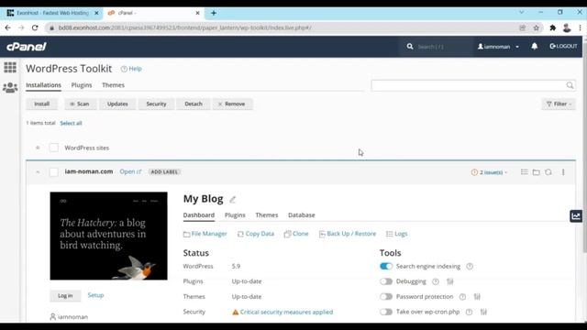Click the Help icon link

(131, 69)
